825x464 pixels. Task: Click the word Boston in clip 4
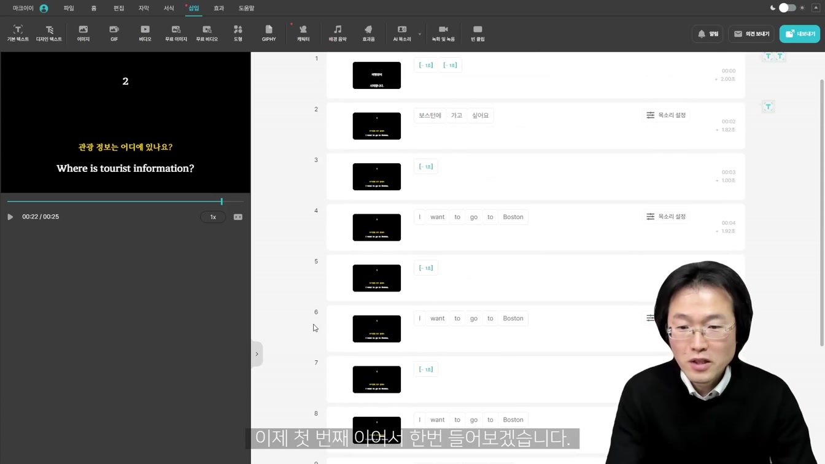pyautogui.click(x=513, y=217)
